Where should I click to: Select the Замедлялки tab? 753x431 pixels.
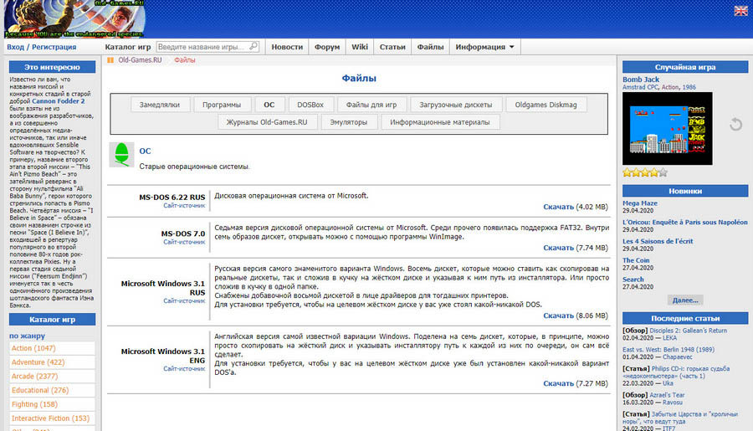pos(160,105)
